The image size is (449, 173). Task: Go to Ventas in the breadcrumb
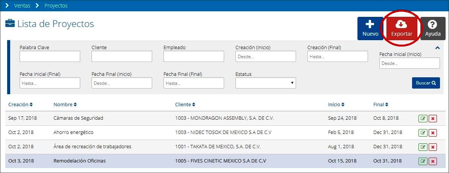22,5
